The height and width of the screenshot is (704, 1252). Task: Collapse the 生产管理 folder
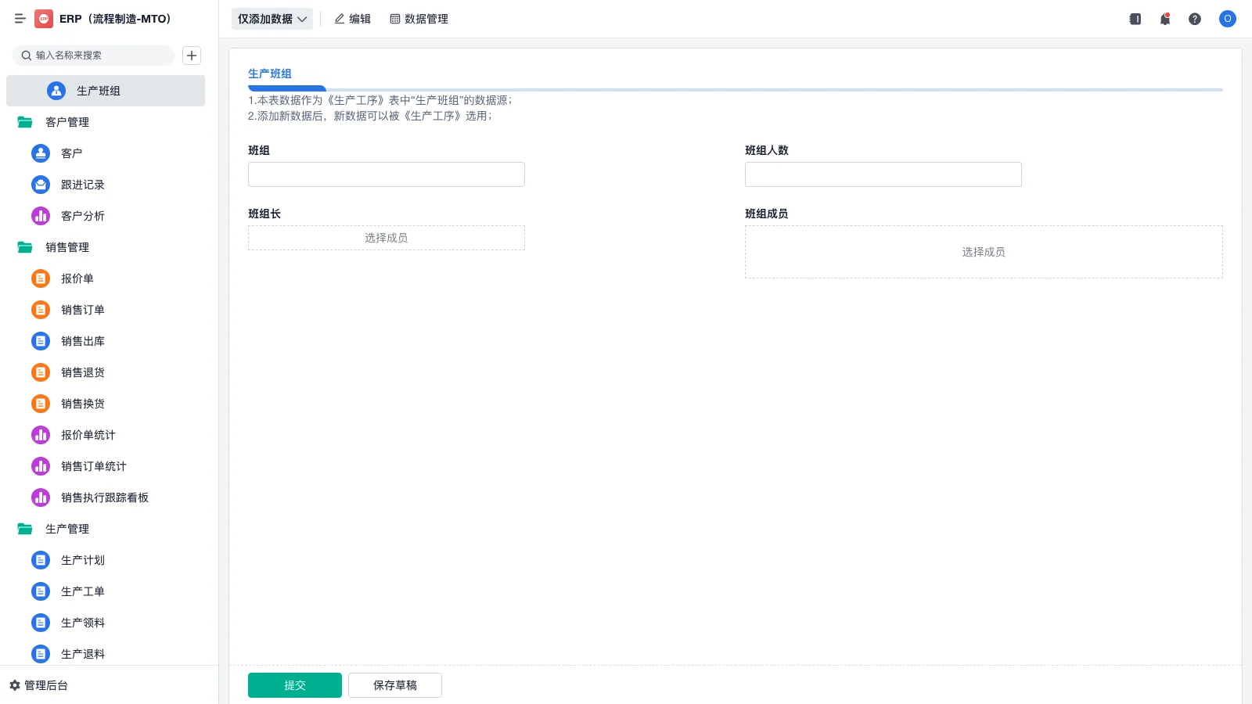coord(25,529)
